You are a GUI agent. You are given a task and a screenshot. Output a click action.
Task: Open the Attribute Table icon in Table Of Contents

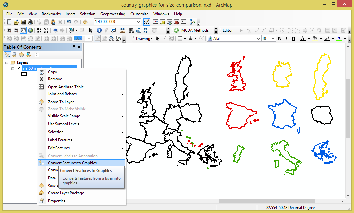[x=37, y=55]
